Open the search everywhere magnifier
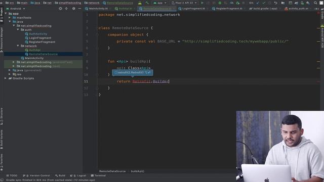This screenshot has width=324, height=182. point(315,3)
